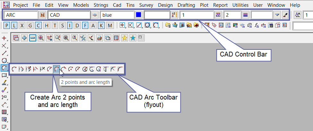Click the minus view toolbar button

point(33,38)
